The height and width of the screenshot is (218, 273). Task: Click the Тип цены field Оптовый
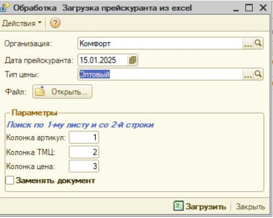click(160, 74)
